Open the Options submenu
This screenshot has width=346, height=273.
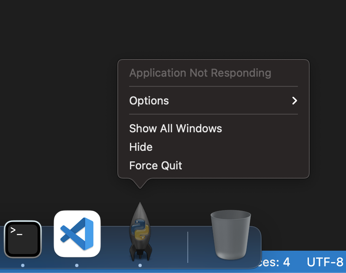tap(149, 101)
